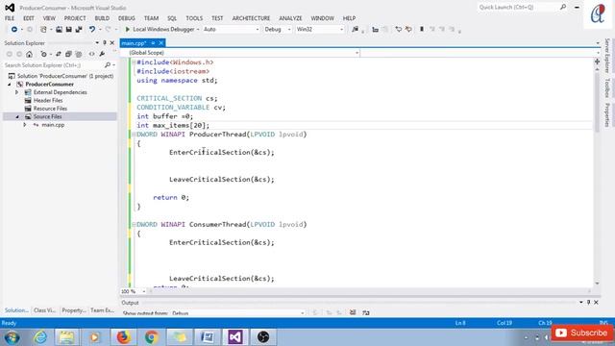Click the Undo toolbar icon
Viewport: 615px width, 346px height.
point(92,30)
